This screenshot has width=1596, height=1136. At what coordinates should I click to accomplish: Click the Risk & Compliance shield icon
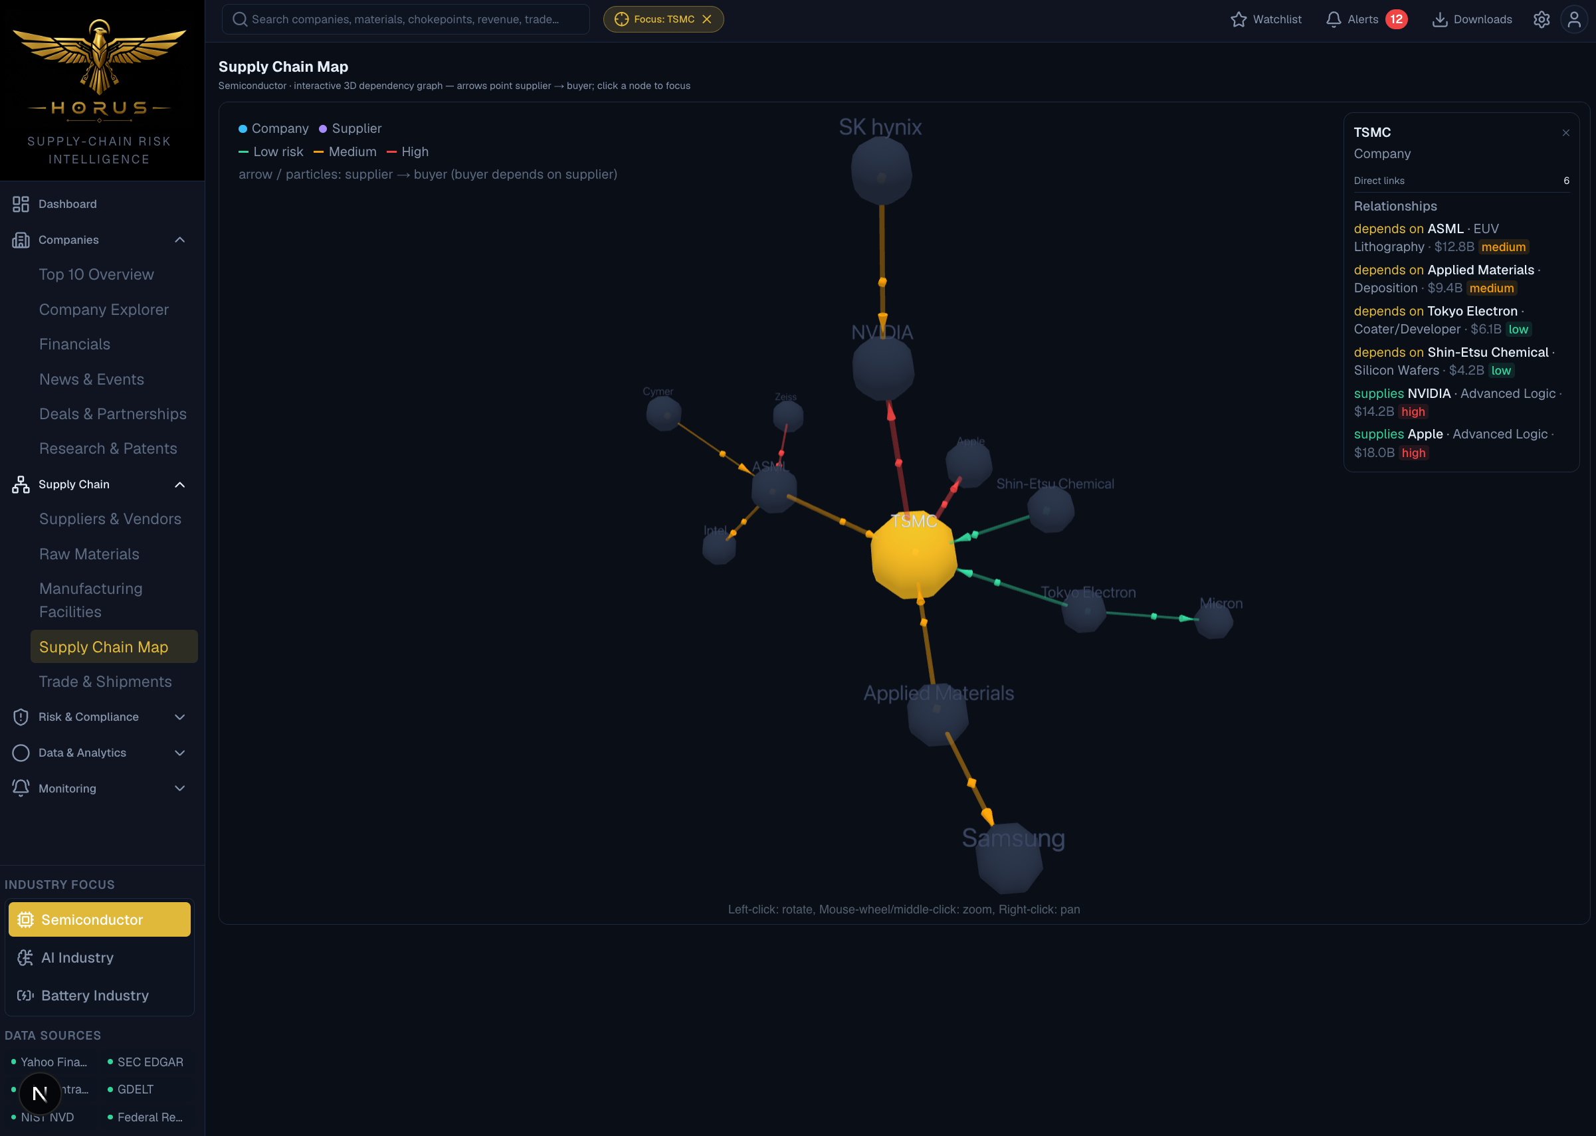[21, 717]
